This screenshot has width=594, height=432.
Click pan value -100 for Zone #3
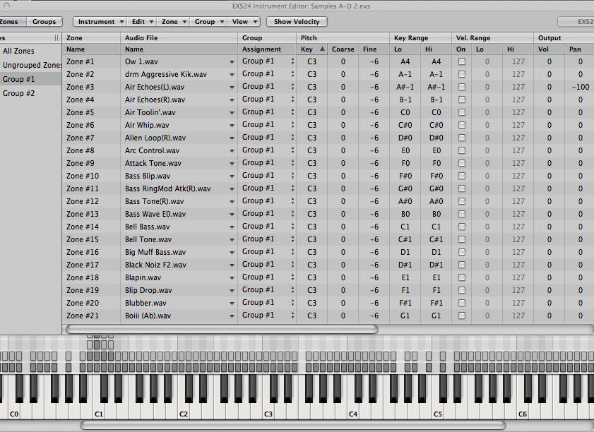(x=581, y=87)
